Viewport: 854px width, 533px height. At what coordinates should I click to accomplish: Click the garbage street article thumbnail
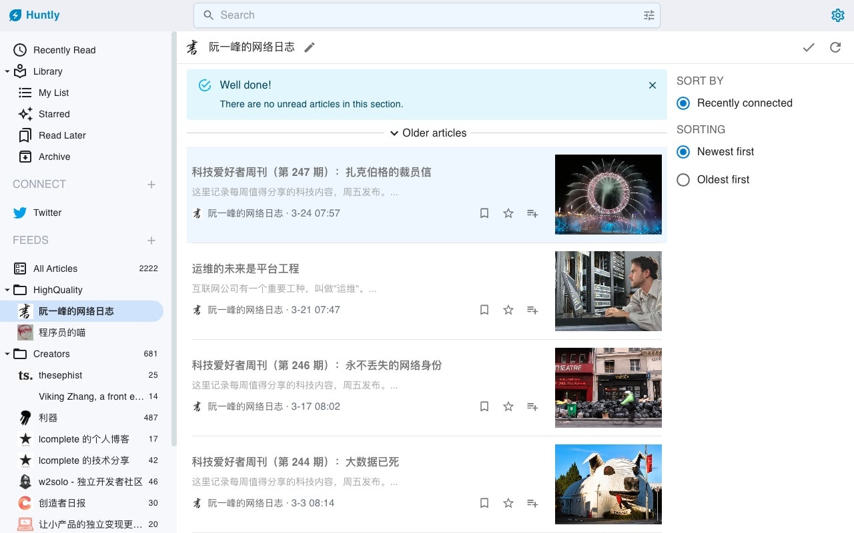pos(608,388)
